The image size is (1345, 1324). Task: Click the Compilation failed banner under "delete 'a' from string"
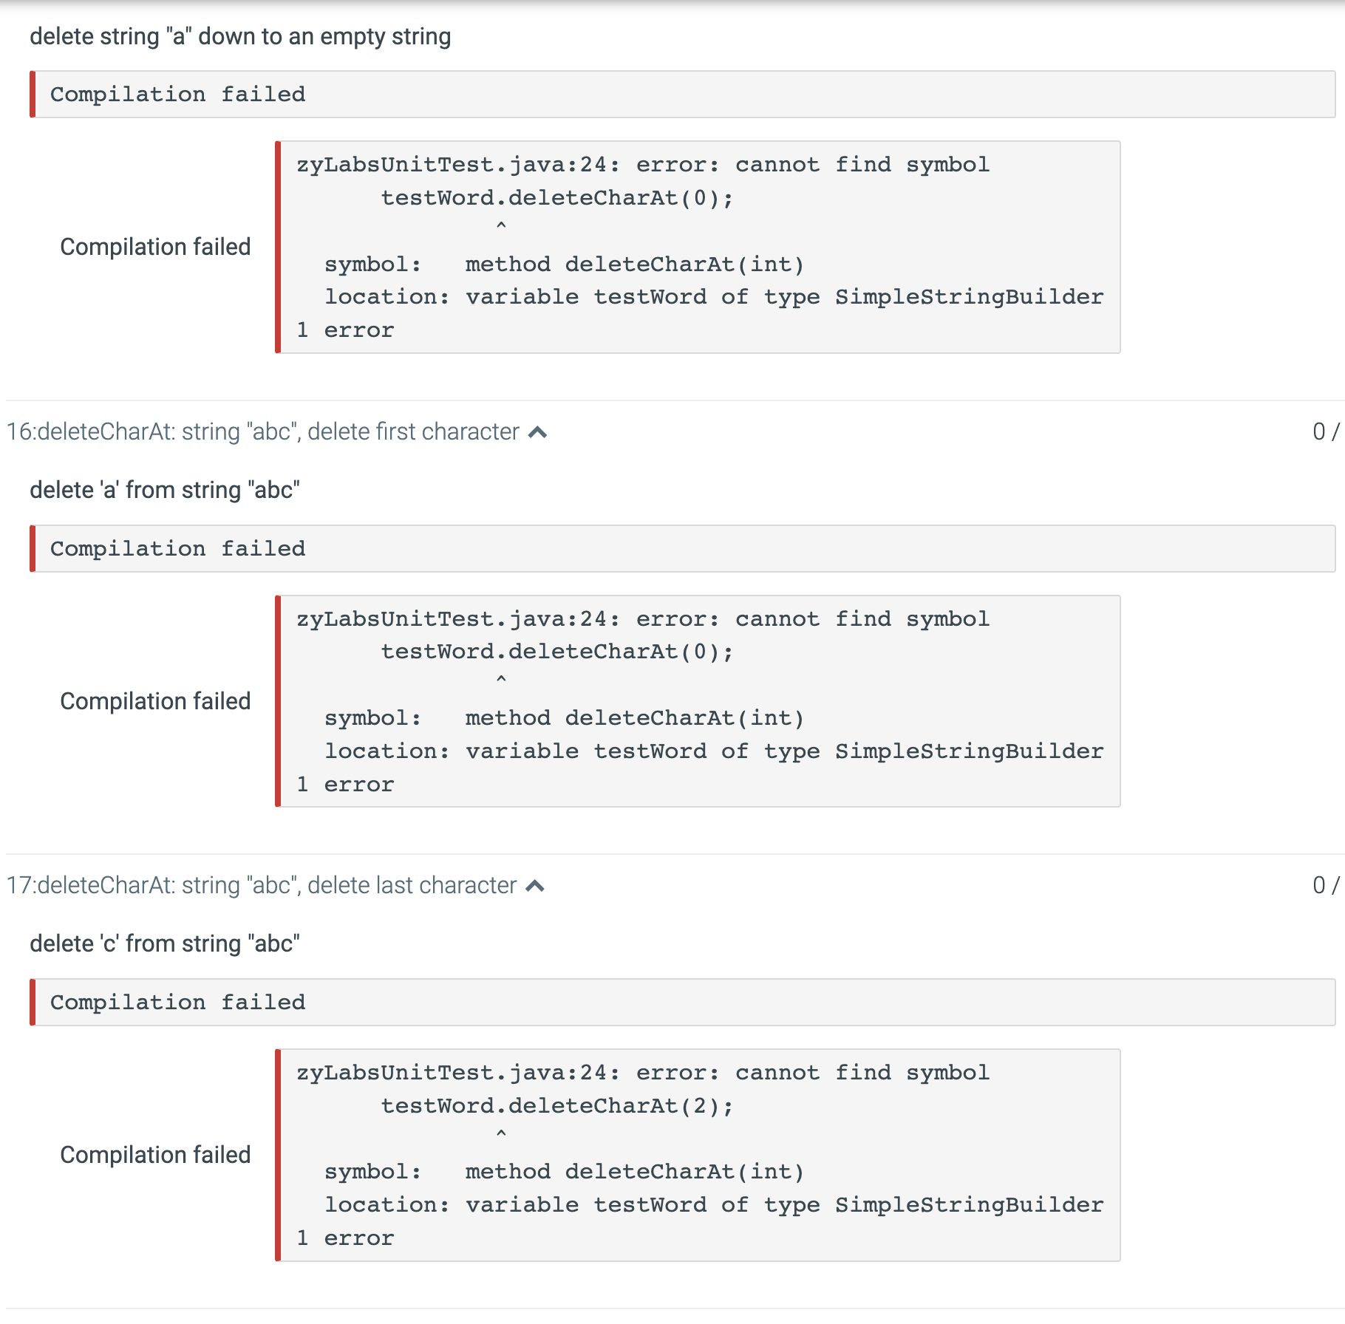682,548
